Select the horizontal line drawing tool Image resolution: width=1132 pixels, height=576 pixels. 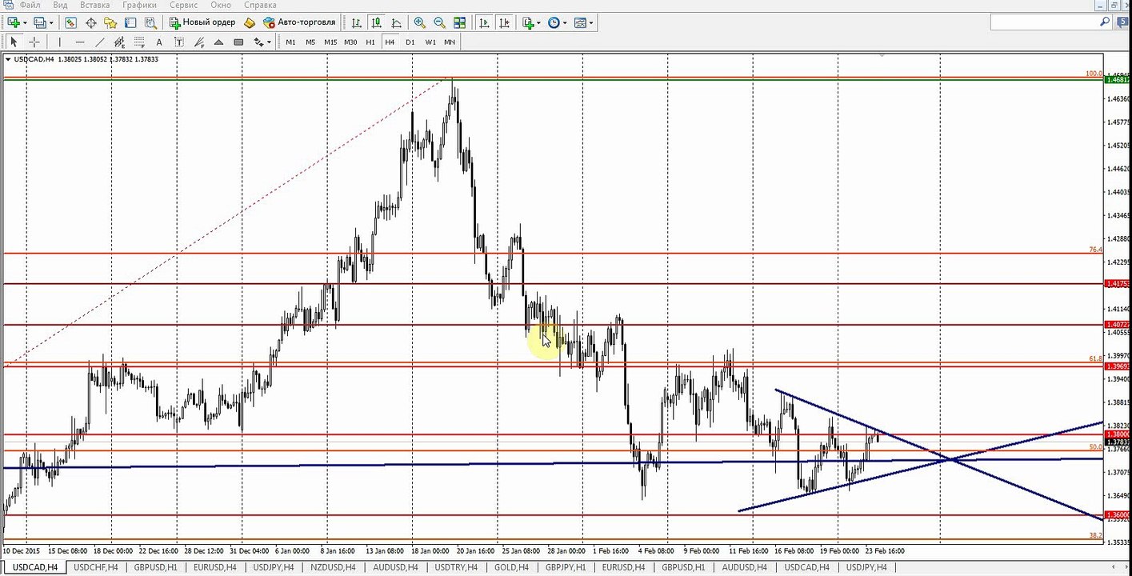[79, 42]
